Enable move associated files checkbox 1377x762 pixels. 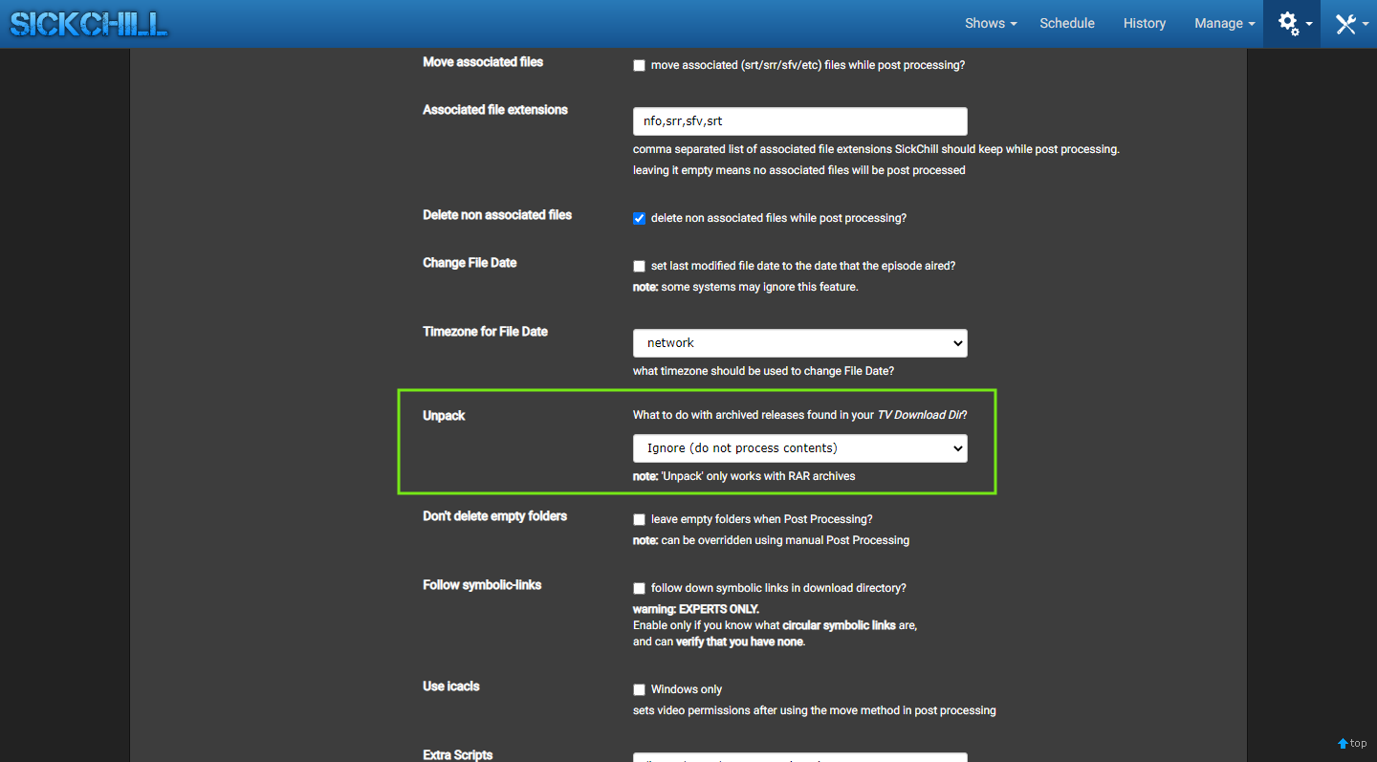pyautogui.click(x=639, y=66)
